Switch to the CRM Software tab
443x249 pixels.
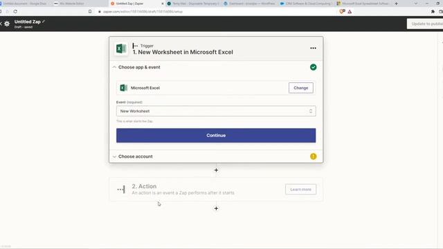click(307, 3)
